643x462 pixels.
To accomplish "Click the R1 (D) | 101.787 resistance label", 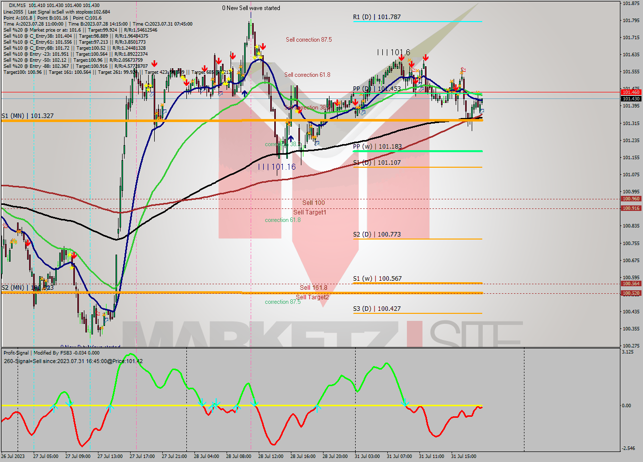I will [x=376, y=17].
